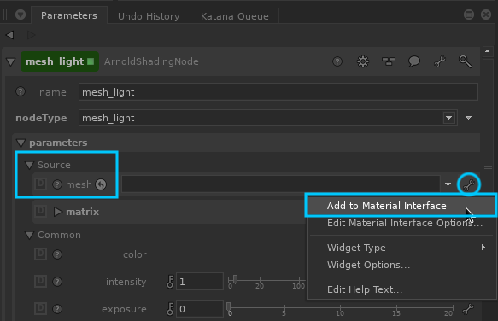Click the wrench icon on mesh row
The height and width of the screenshot is (321, 498).
[469, 184]
